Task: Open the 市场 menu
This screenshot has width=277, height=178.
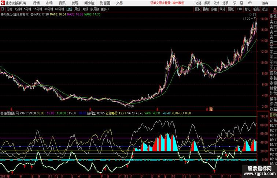Action: point(49,3)
